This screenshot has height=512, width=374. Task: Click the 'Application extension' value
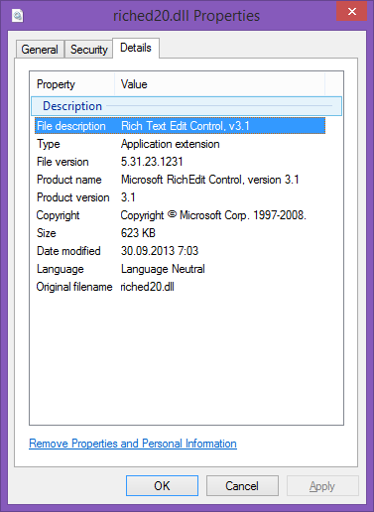(170, 144)
